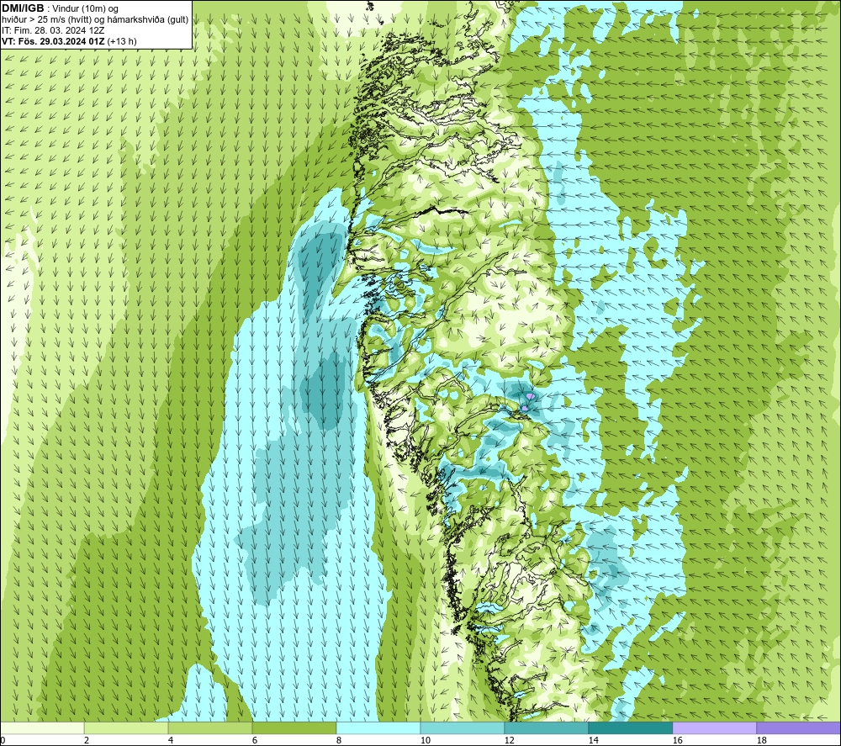Click the legend scale label "2"
This screenshot has width=841, height=746.
tap(87, 741)
